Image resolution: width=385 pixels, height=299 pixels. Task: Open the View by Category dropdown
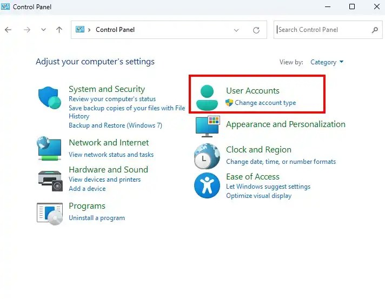click(x=327, y=62)
